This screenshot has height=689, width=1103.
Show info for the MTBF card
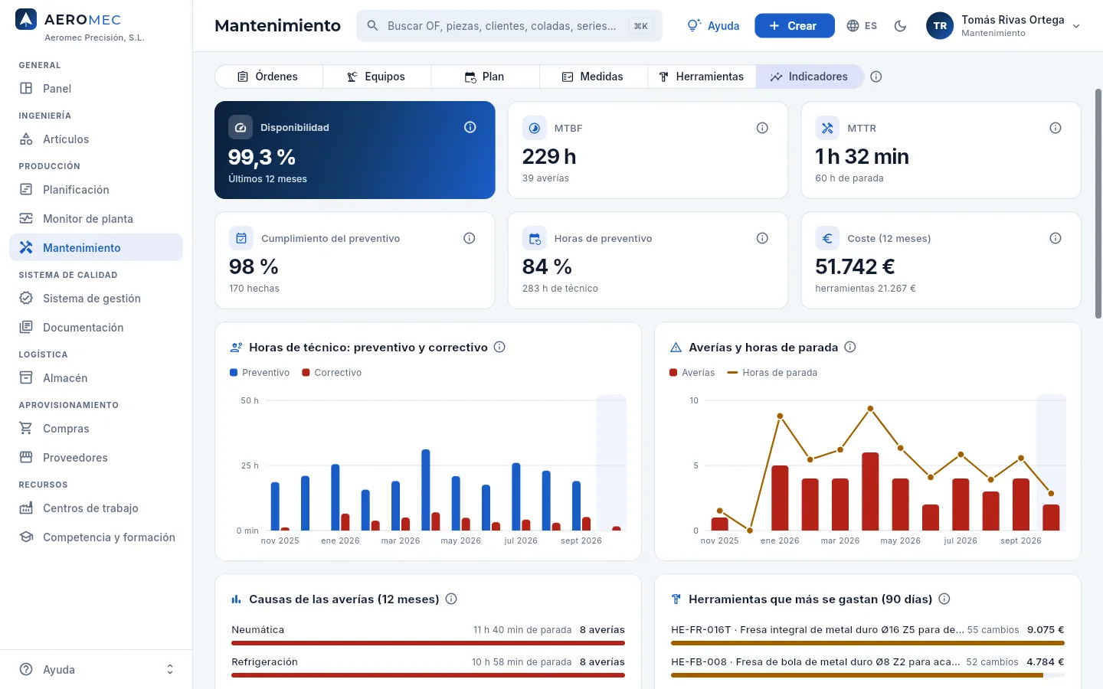(x=762, y=128)
